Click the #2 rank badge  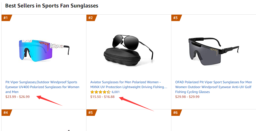pyautogui.click(x=91, y=18)
